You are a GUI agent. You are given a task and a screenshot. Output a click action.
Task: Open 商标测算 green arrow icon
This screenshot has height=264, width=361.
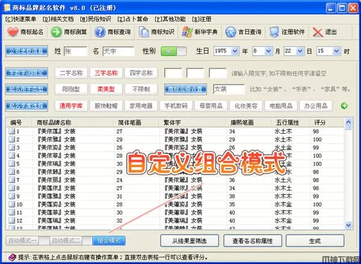point(56,32)
